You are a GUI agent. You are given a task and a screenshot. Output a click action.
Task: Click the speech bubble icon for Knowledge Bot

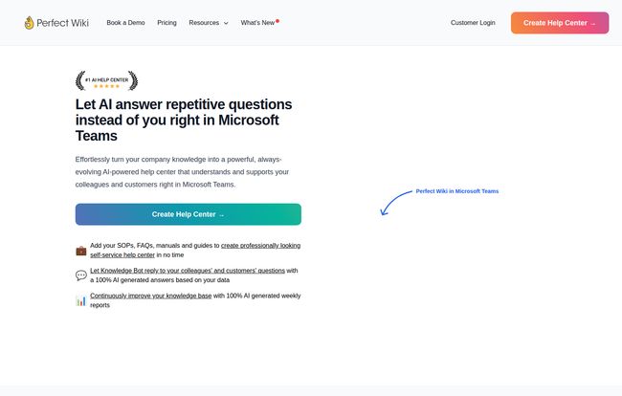[x=81, y=275]
